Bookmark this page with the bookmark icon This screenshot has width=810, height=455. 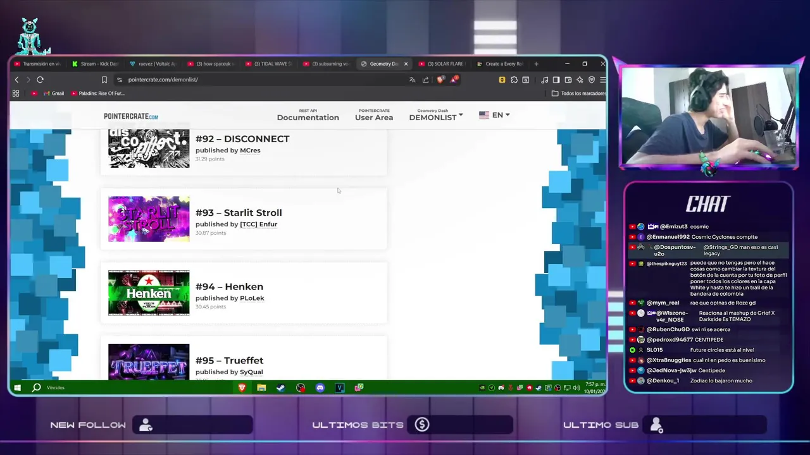tap(104, 80)
